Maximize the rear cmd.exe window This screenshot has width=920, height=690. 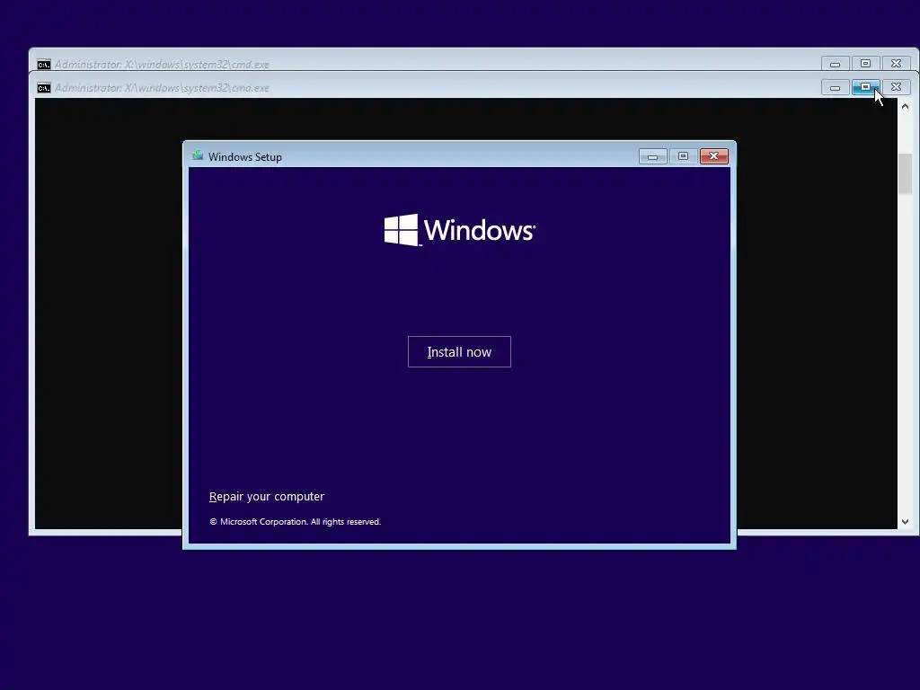(865, 64)
